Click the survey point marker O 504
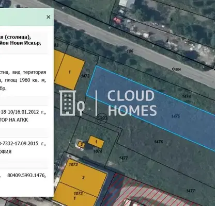 176,70
